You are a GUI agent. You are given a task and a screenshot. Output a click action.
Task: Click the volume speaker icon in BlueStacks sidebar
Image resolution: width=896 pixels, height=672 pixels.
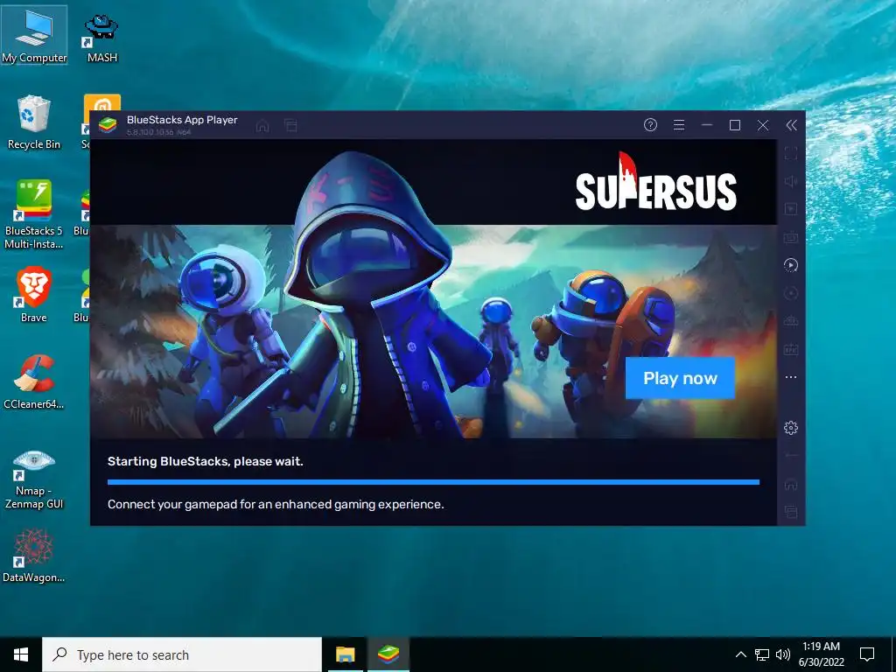click(x=791, y=181)
